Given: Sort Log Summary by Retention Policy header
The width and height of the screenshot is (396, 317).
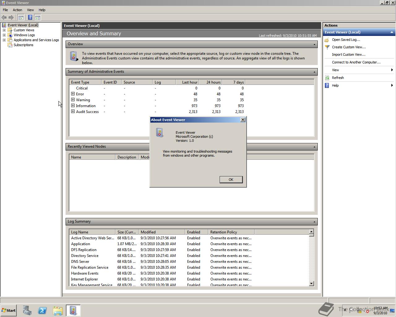Looking at the screenshot, I should (231, 232).
